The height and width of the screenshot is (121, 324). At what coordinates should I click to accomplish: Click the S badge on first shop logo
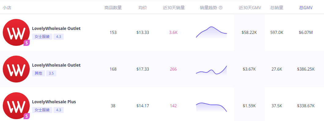(27, 43)
